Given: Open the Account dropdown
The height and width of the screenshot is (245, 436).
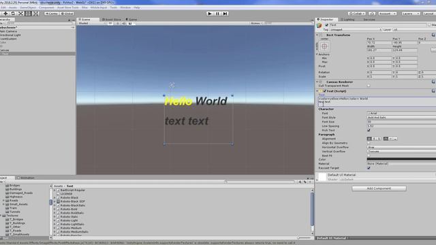Looking at the screenshot, I should pyautogui.click(x=387, y=14).
